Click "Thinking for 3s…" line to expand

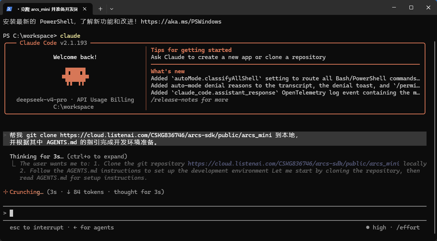point(69,156)
